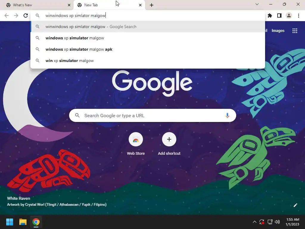Open File Explorer from the taskbar
Screen dimensions: 305x229
23,222
